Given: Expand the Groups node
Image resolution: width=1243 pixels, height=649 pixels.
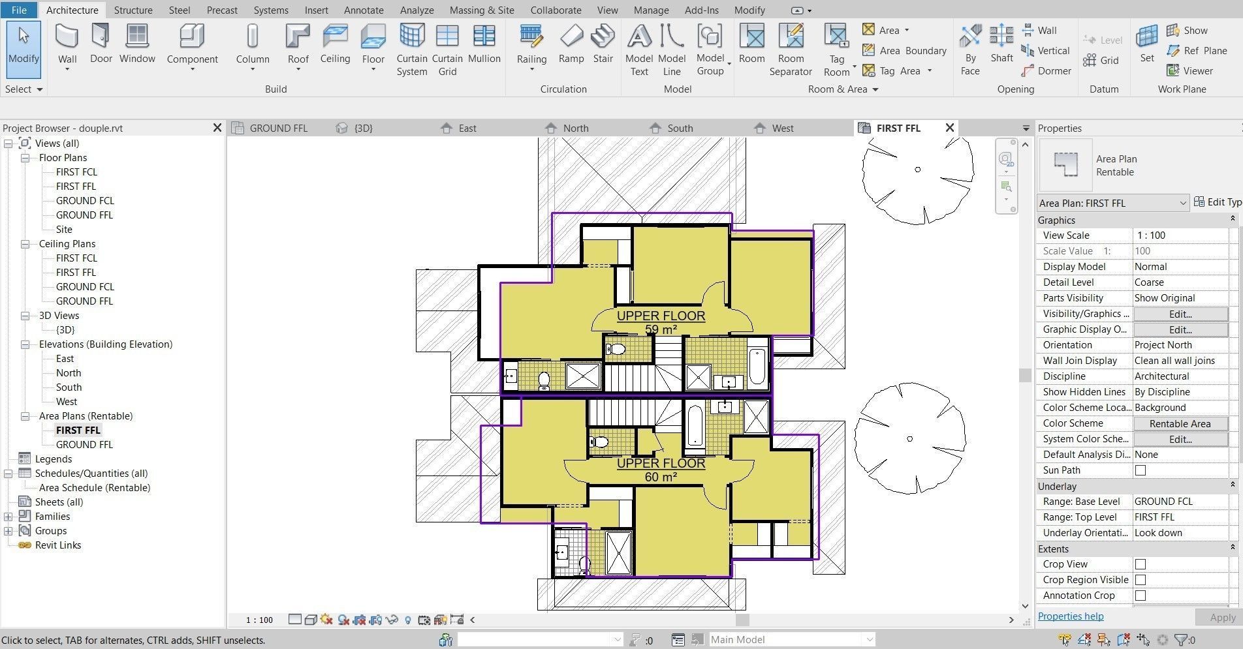Looking at the screenshot, I should point(8,531).
